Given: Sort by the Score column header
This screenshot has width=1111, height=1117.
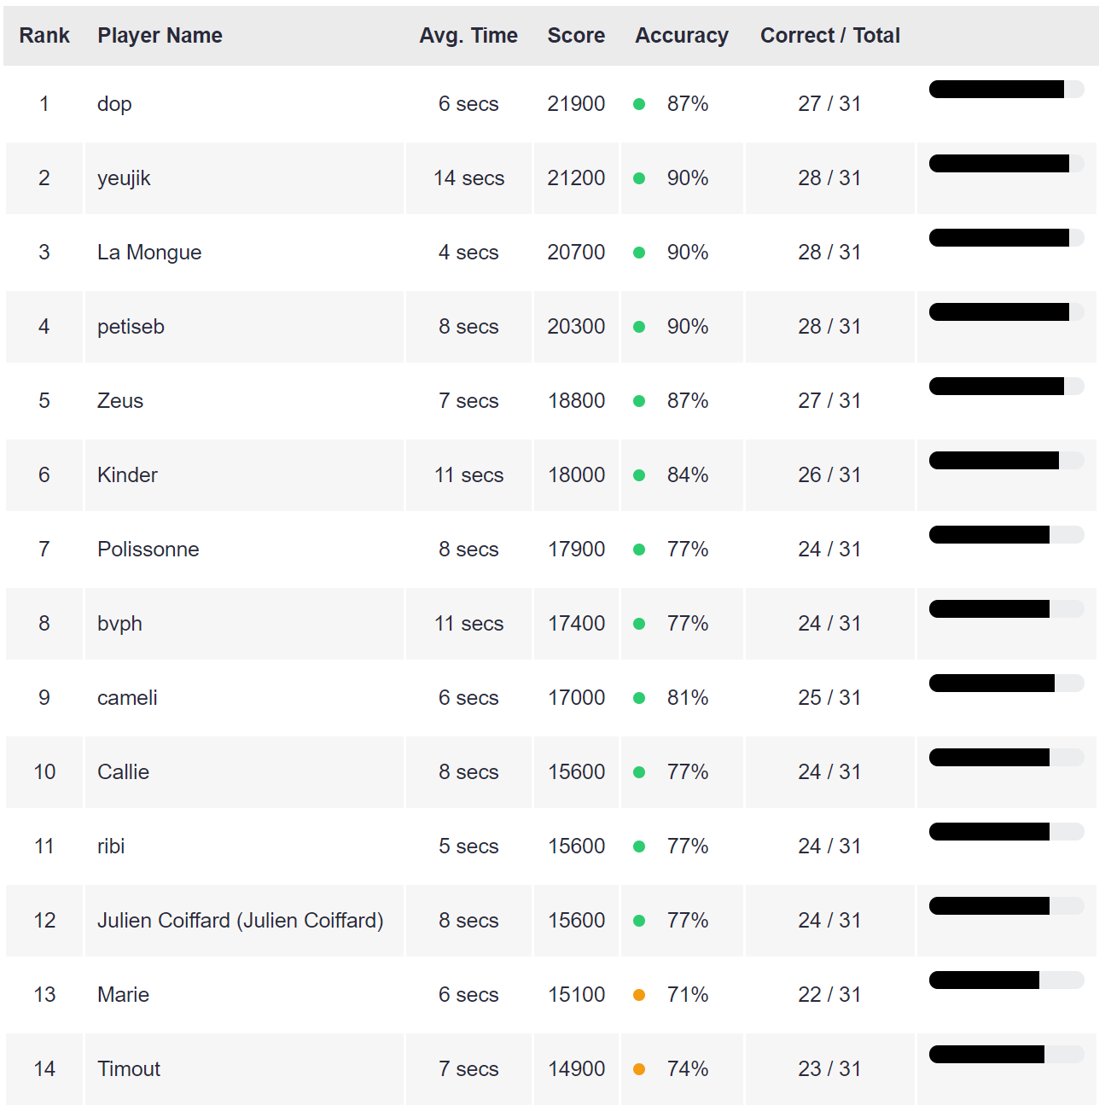Looking at the screenshot, I should (576, 36).
